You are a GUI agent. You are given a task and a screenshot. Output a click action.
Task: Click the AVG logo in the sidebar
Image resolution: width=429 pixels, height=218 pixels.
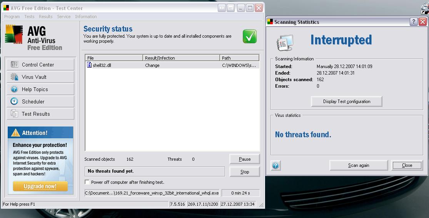(x=14, y=35)
